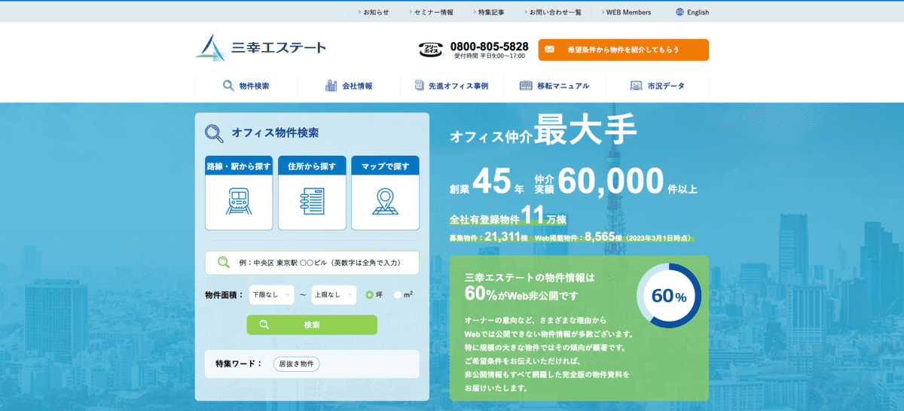904x411 pixels.
Task: Click the globe icon beside English
Action: tap(680, 12)
